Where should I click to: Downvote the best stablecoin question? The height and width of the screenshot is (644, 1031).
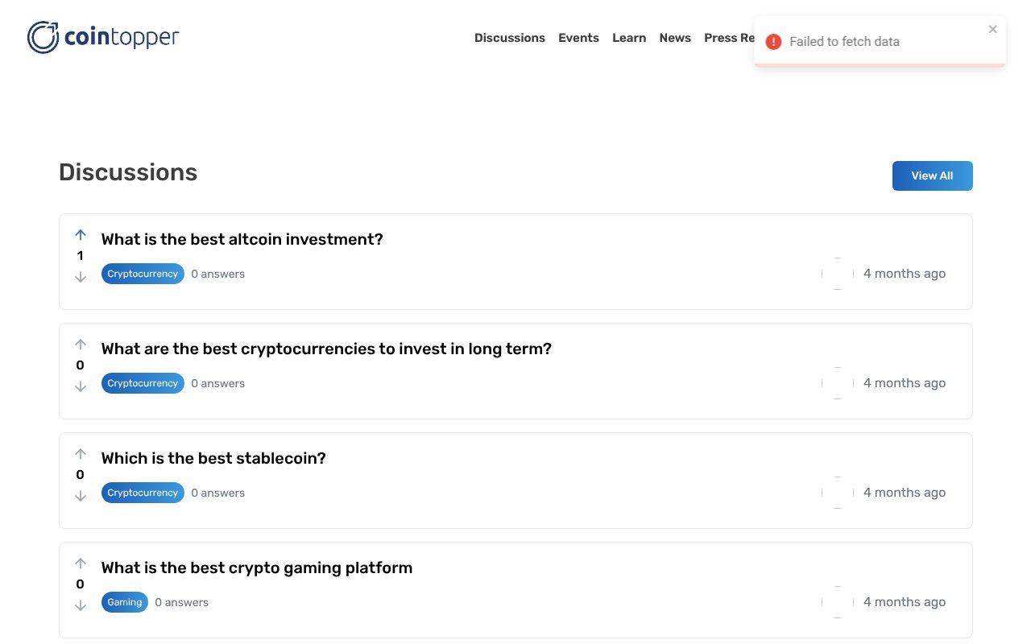pyautogui.click(x=80, y=496)
